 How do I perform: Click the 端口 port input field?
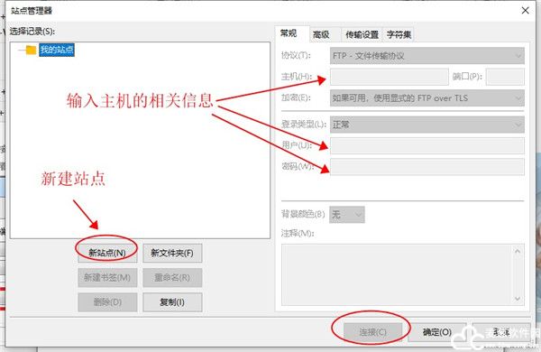point(505,77)
